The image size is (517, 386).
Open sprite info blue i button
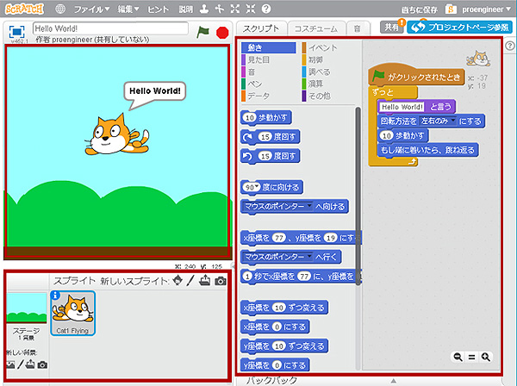(55, 296)
